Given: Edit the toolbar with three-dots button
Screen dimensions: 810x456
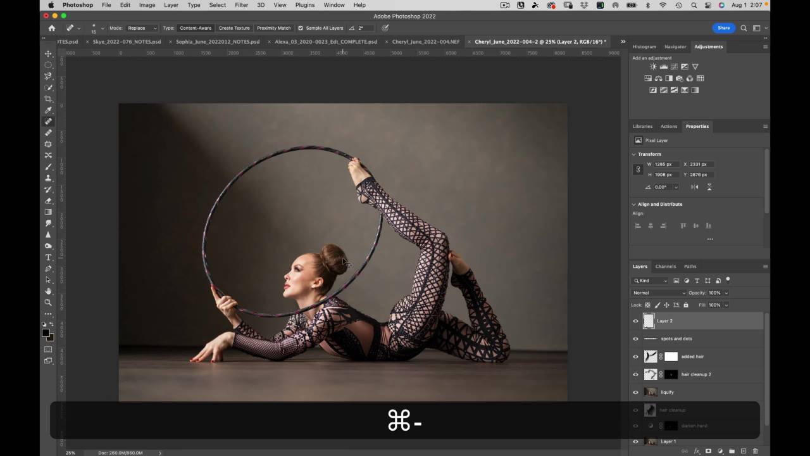Looking at the screenshot, I should (48, 314).
